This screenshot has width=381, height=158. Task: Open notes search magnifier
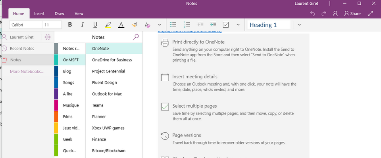click(136, 37)
